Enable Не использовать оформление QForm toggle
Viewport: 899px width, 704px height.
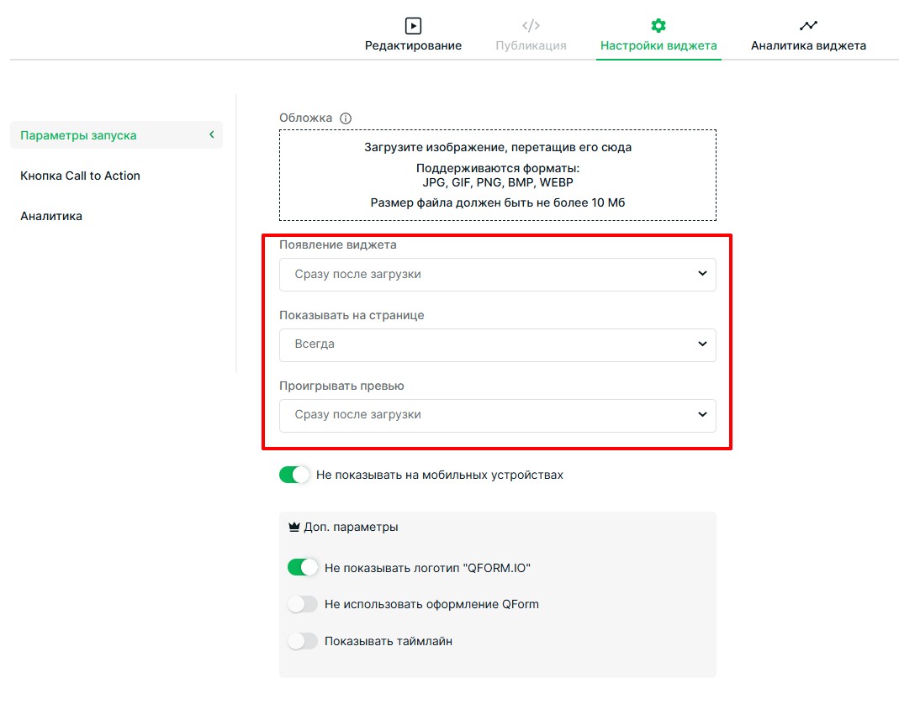303,604
